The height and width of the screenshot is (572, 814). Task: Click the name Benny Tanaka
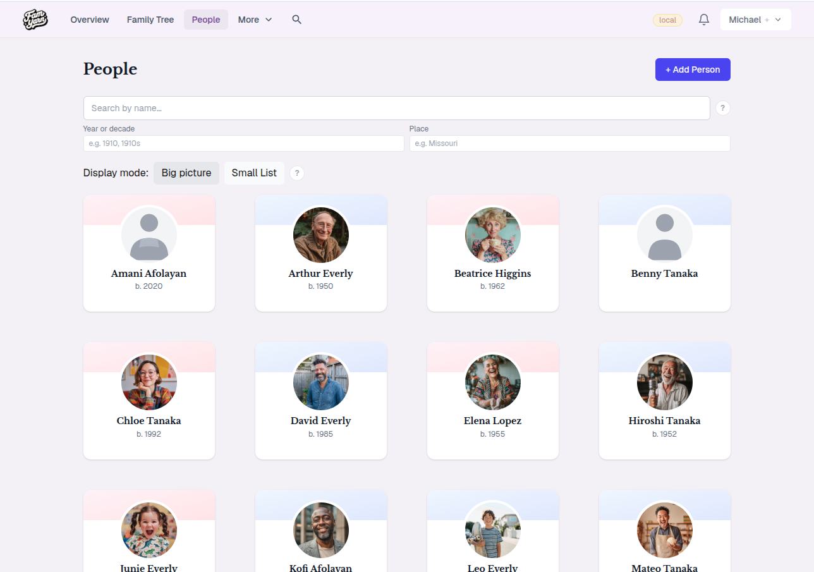point(665,274)
